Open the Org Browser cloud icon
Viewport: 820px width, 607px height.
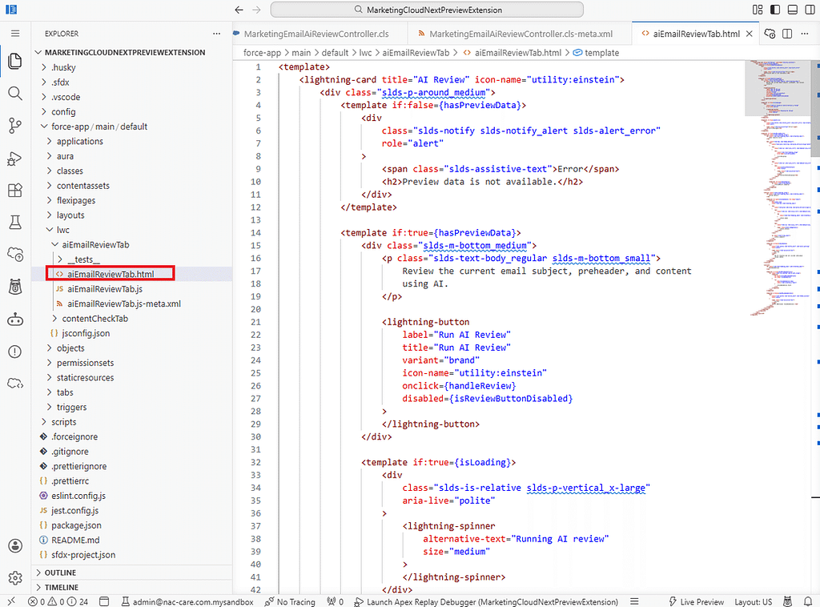[15, 255]
